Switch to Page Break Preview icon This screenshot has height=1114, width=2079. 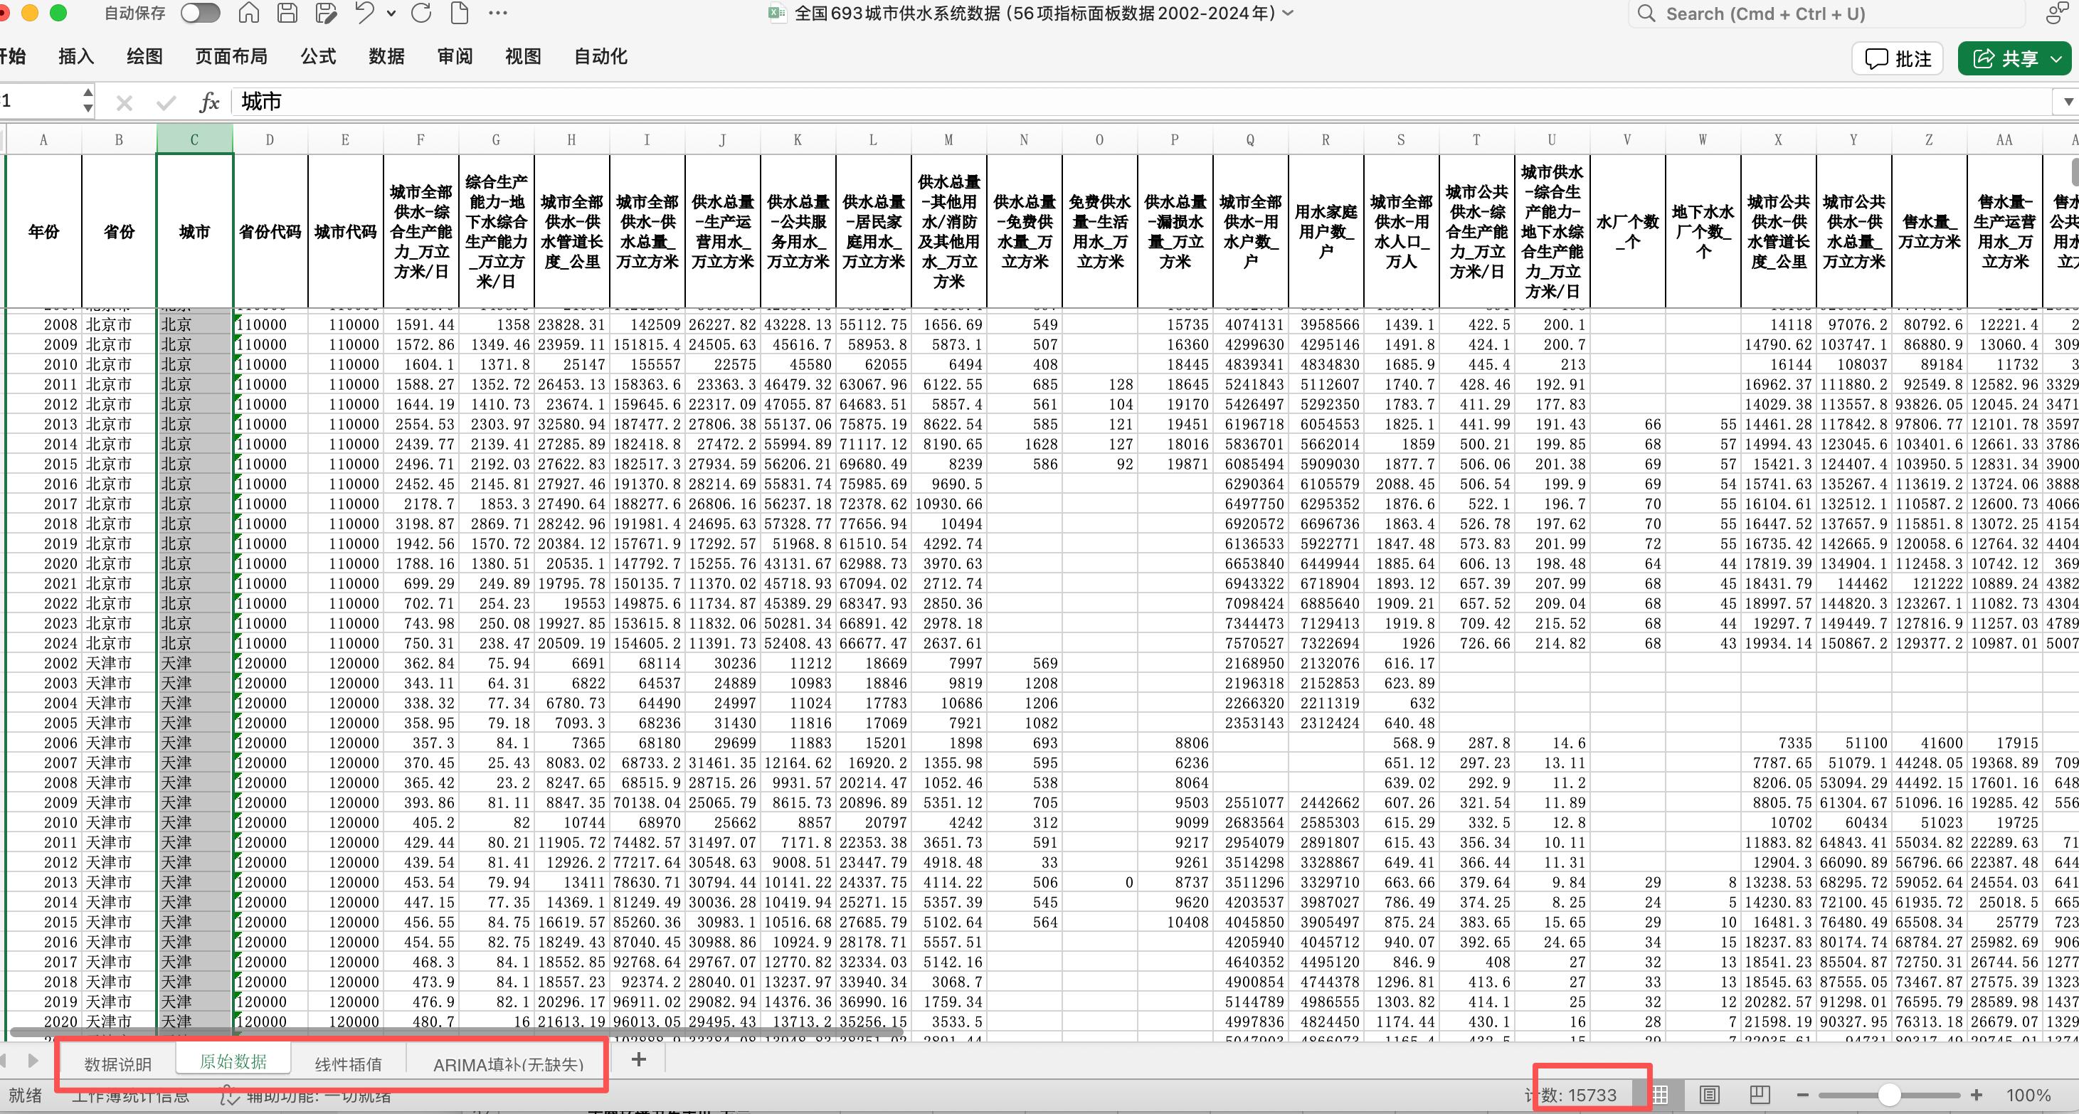[x=1760, y=1095]
